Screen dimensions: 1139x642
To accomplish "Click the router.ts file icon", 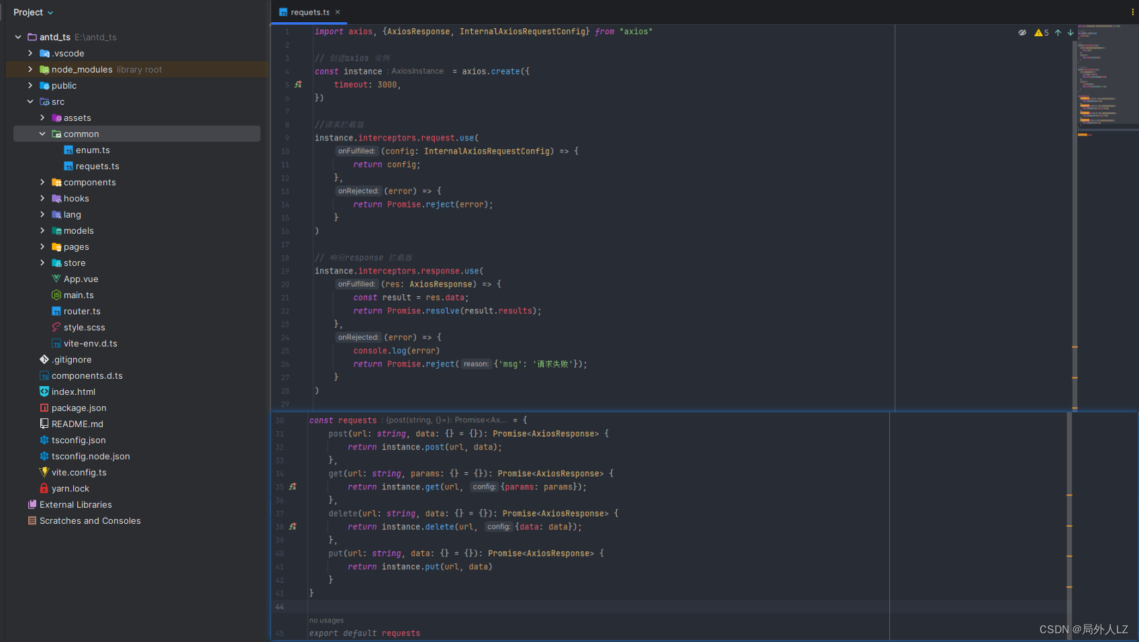I will pyautogui.click(x=56, y=311).
